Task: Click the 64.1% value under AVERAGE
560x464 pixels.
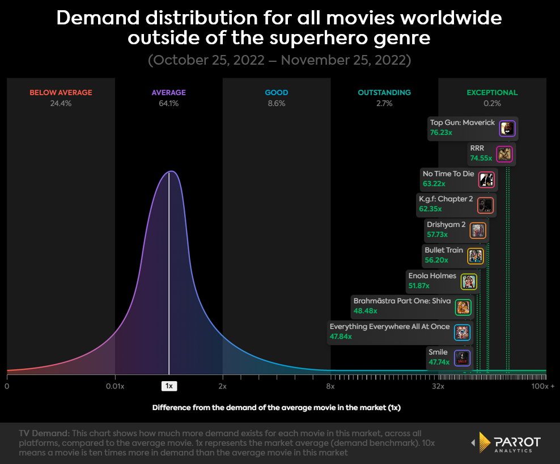Action: click(x=168, y=104)
